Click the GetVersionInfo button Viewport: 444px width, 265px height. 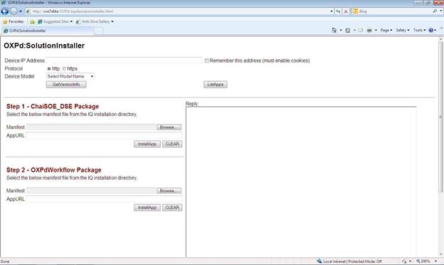pyautogui.click(x=66, y=85)
